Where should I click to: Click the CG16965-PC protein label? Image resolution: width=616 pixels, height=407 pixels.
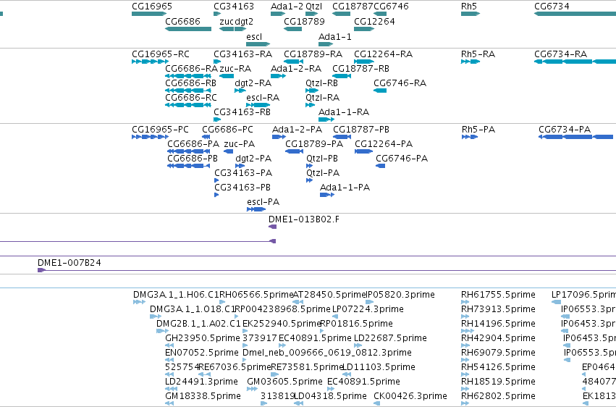click(160, 129)
